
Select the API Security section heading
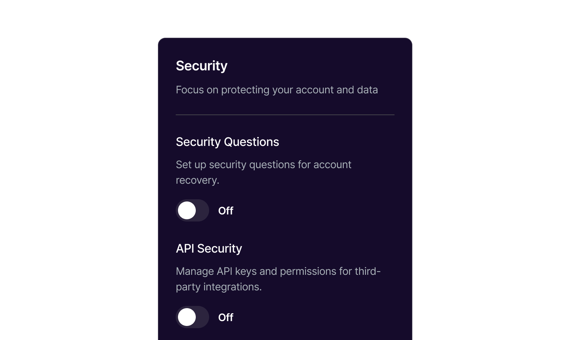[x=209, y=249]
